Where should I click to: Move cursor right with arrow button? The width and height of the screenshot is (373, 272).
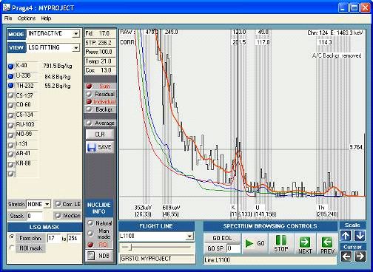[360, 256]
